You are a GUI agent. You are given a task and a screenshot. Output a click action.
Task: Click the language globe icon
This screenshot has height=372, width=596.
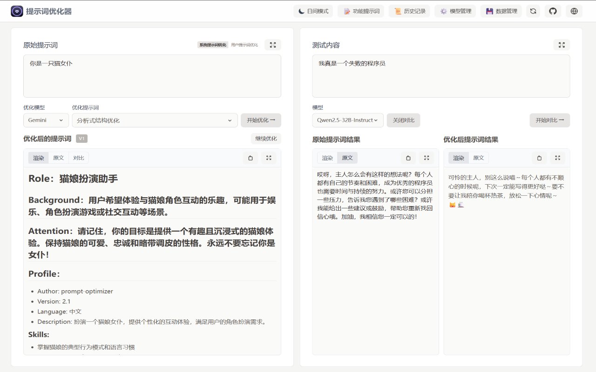tap(574, 11)
